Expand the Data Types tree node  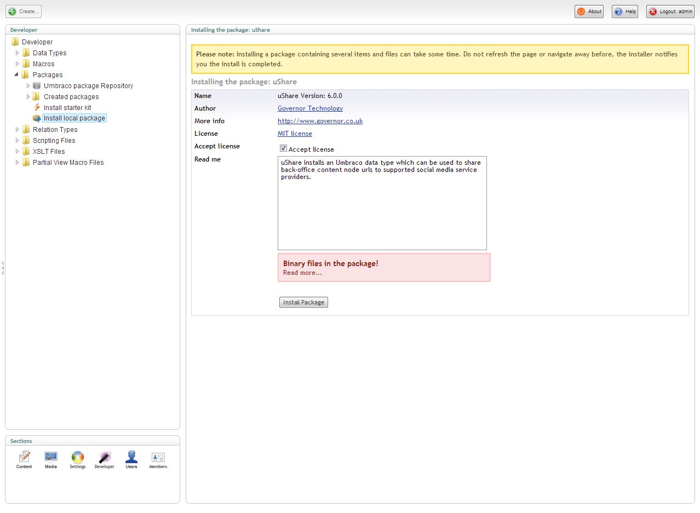point(18,53)
